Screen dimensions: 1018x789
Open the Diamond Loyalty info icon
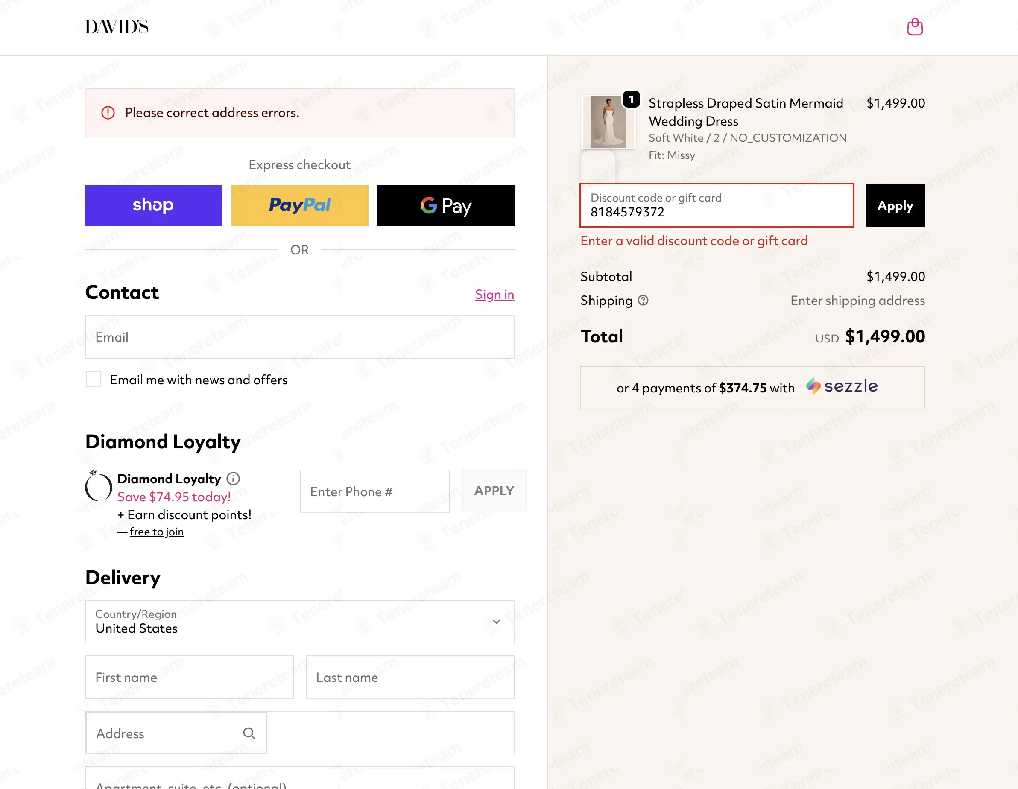click(x=233, y=479)
